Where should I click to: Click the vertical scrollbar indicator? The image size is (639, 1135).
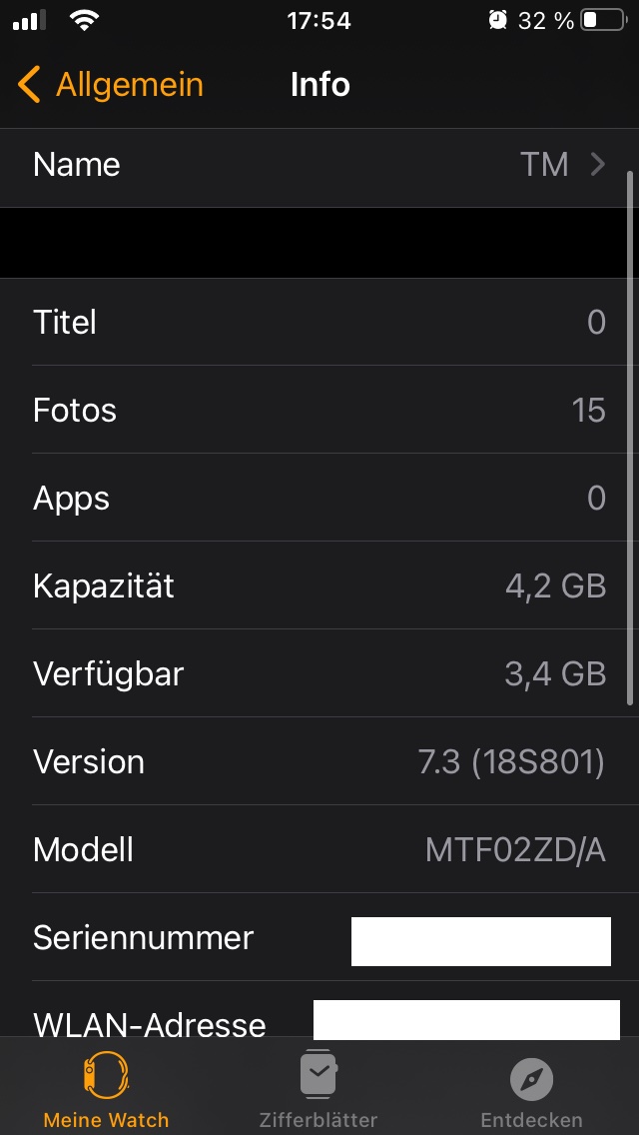629,440
